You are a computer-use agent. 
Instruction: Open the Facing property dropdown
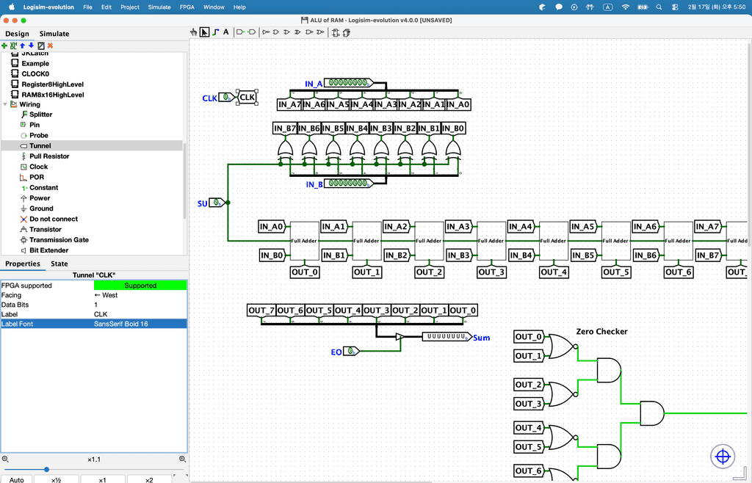pos(140,295)
